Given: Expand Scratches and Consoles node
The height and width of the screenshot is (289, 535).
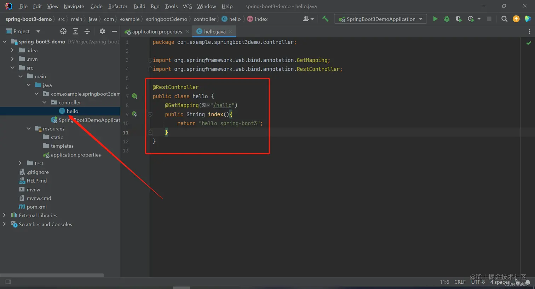Looking at the screenshot, I should coord(5,224).
